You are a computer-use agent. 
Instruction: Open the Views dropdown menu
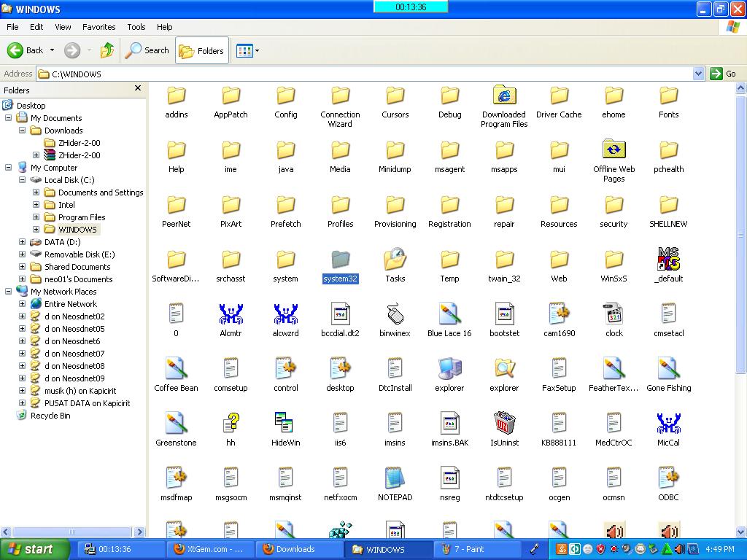pyautogui.click(x=248, y=50)
